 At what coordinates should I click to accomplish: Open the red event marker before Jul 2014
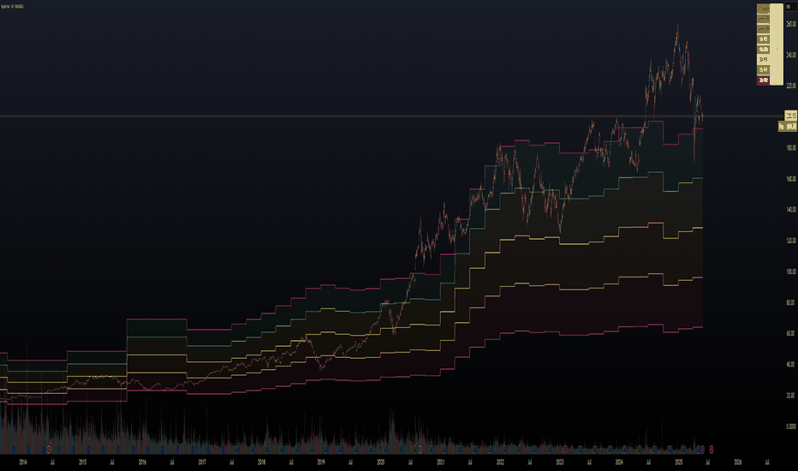[x=49, y=449]
